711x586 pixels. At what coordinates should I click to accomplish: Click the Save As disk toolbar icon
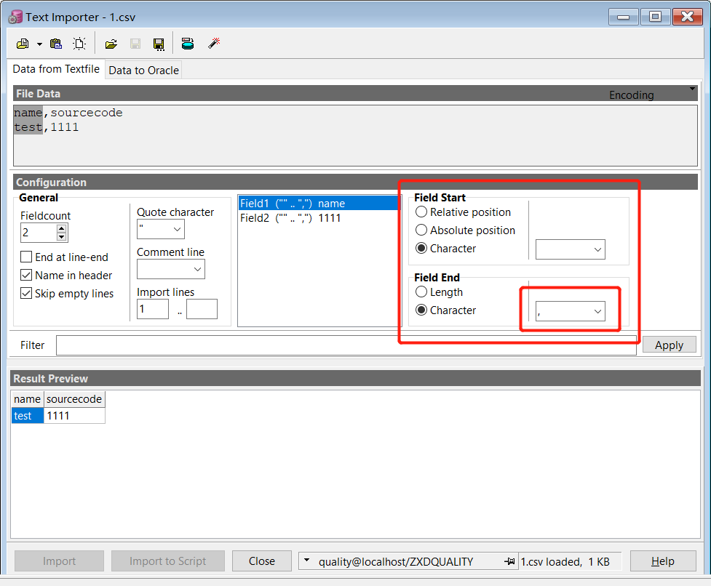[x=159, y=43]
